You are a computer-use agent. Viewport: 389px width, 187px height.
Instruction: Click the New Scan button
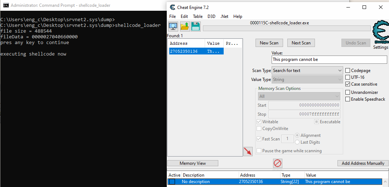(x=269, y=43)
